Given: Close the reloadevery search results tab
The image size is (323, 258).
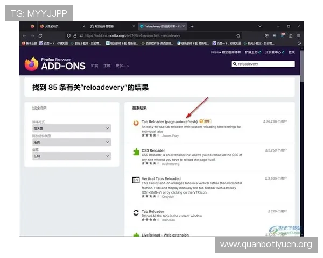Looking at the screenshot, I should click(x=184, y=26).
